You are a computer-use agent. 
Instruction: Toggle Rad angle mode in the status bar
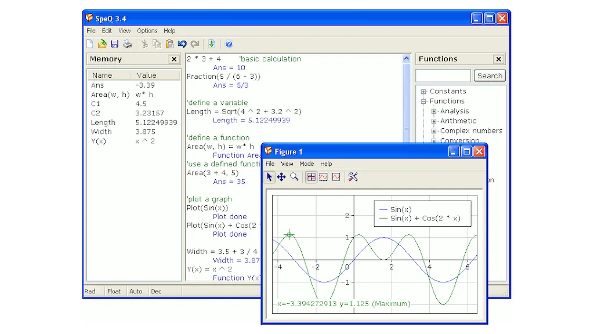[x=90, y=291]
